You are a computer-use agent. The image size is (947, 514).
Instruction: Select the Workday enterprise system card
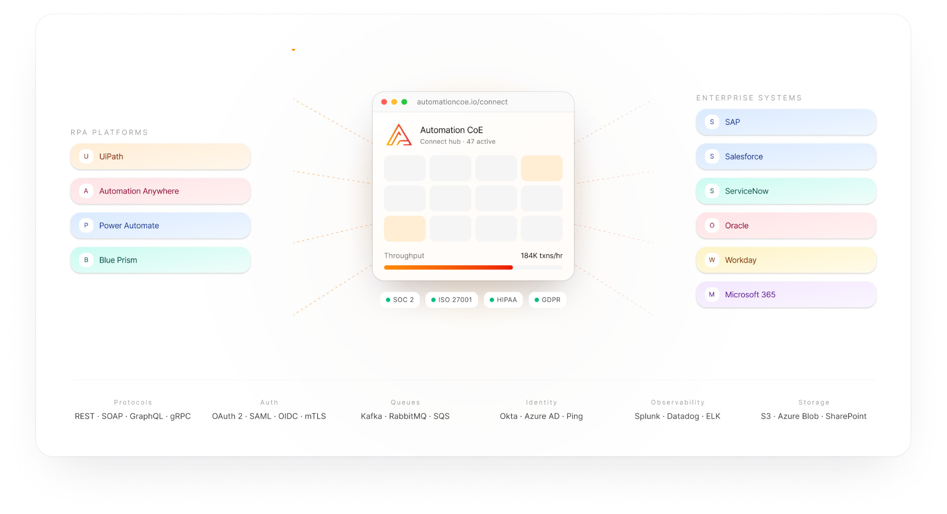(786, 260)
